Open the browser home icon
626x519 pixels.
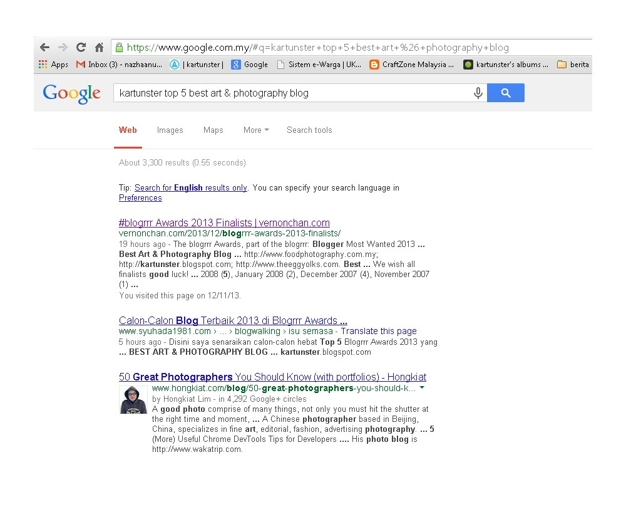click(100, 48)
